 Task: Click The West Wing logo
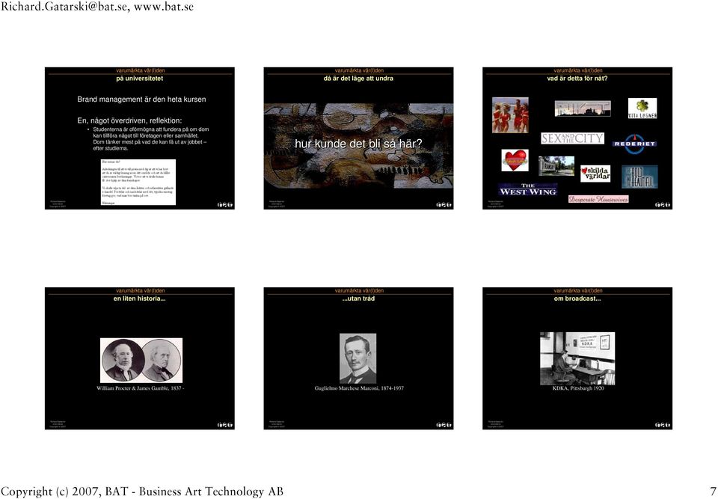click(528, 190)
